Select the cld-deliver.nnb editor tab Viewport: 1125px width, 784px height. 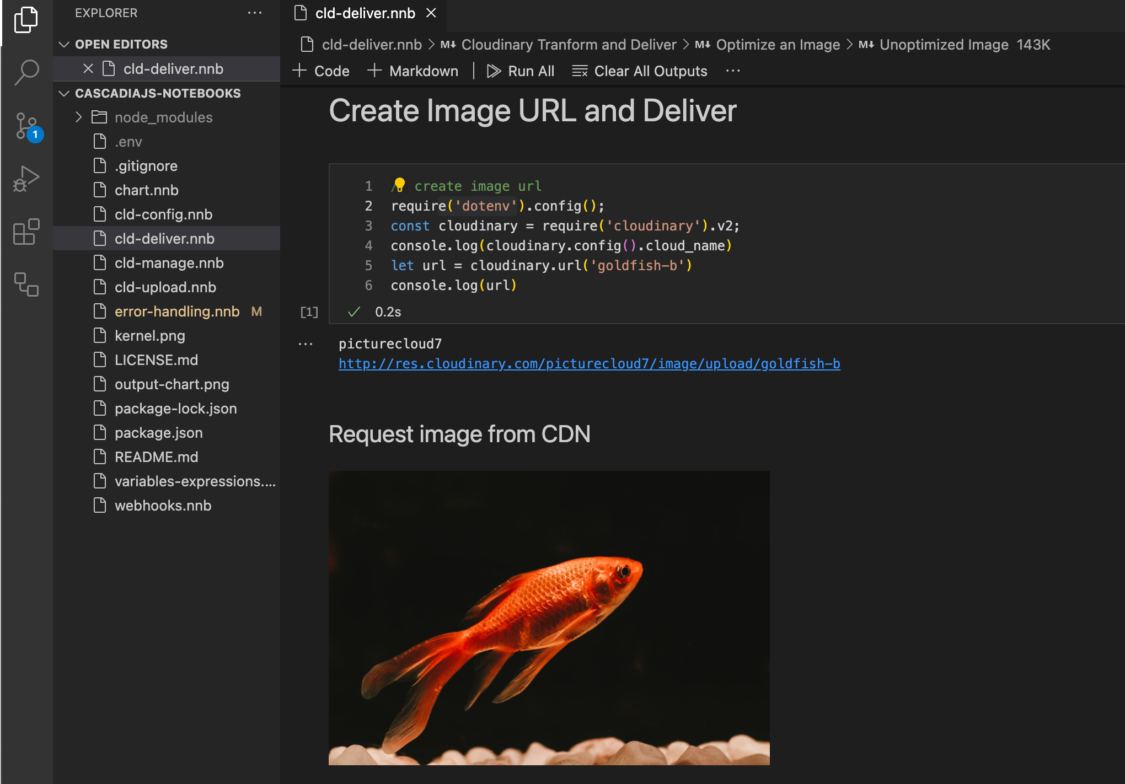365,13
